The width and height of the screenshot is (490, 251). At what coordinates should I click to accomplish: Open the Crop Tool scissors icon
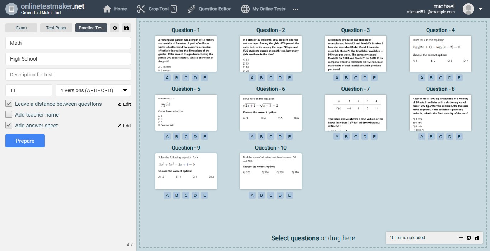141,9
